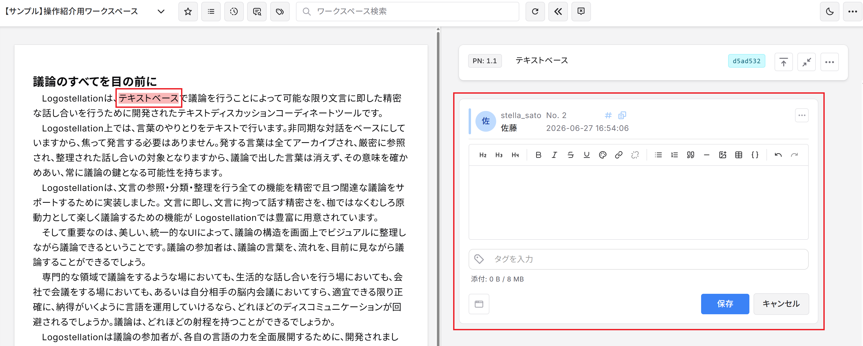This screenshot has width=863, height=346.
Task: Click the hash link icon next to No. 2
Action: click(608, 116)
